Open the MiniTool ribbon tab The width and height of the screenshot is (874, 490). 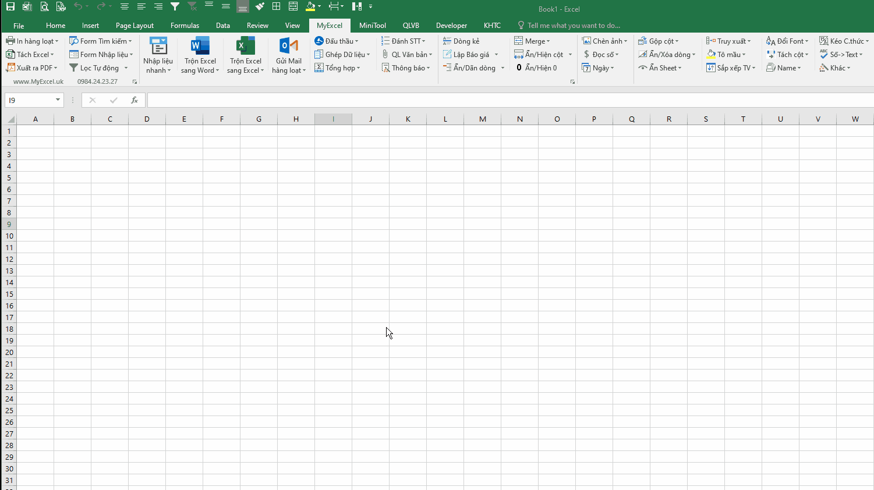(373, 25)
